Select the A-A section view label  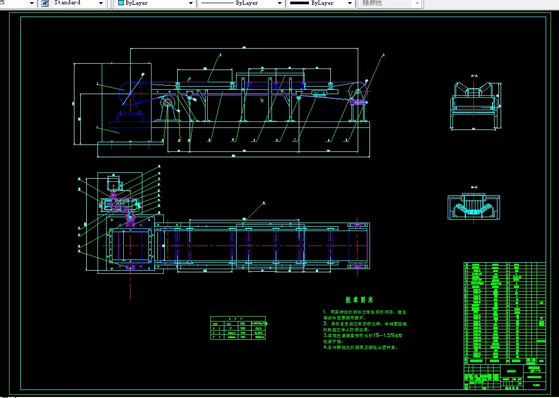(474, 76)
